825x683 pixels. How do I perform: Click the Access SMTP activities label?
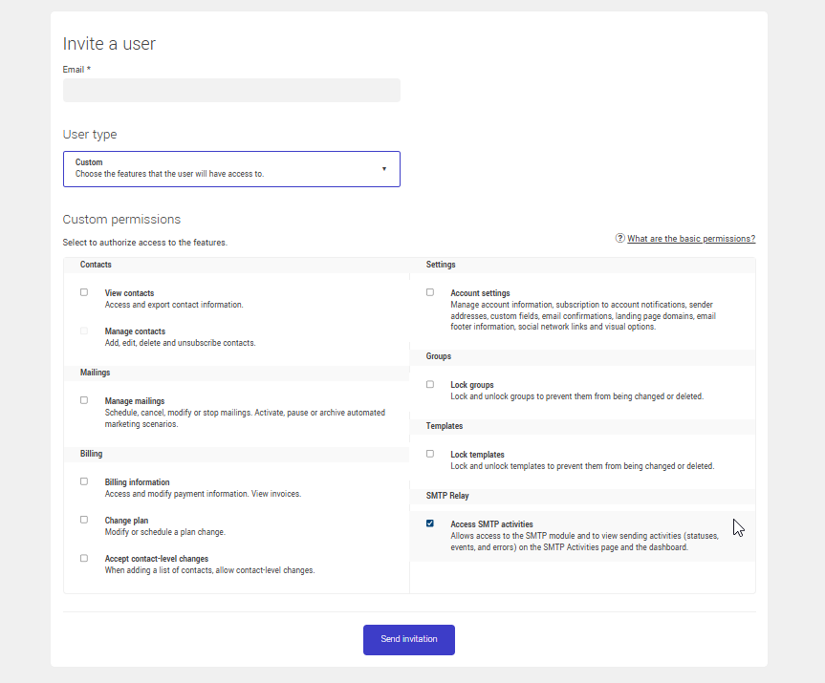(x=491, y=524)
